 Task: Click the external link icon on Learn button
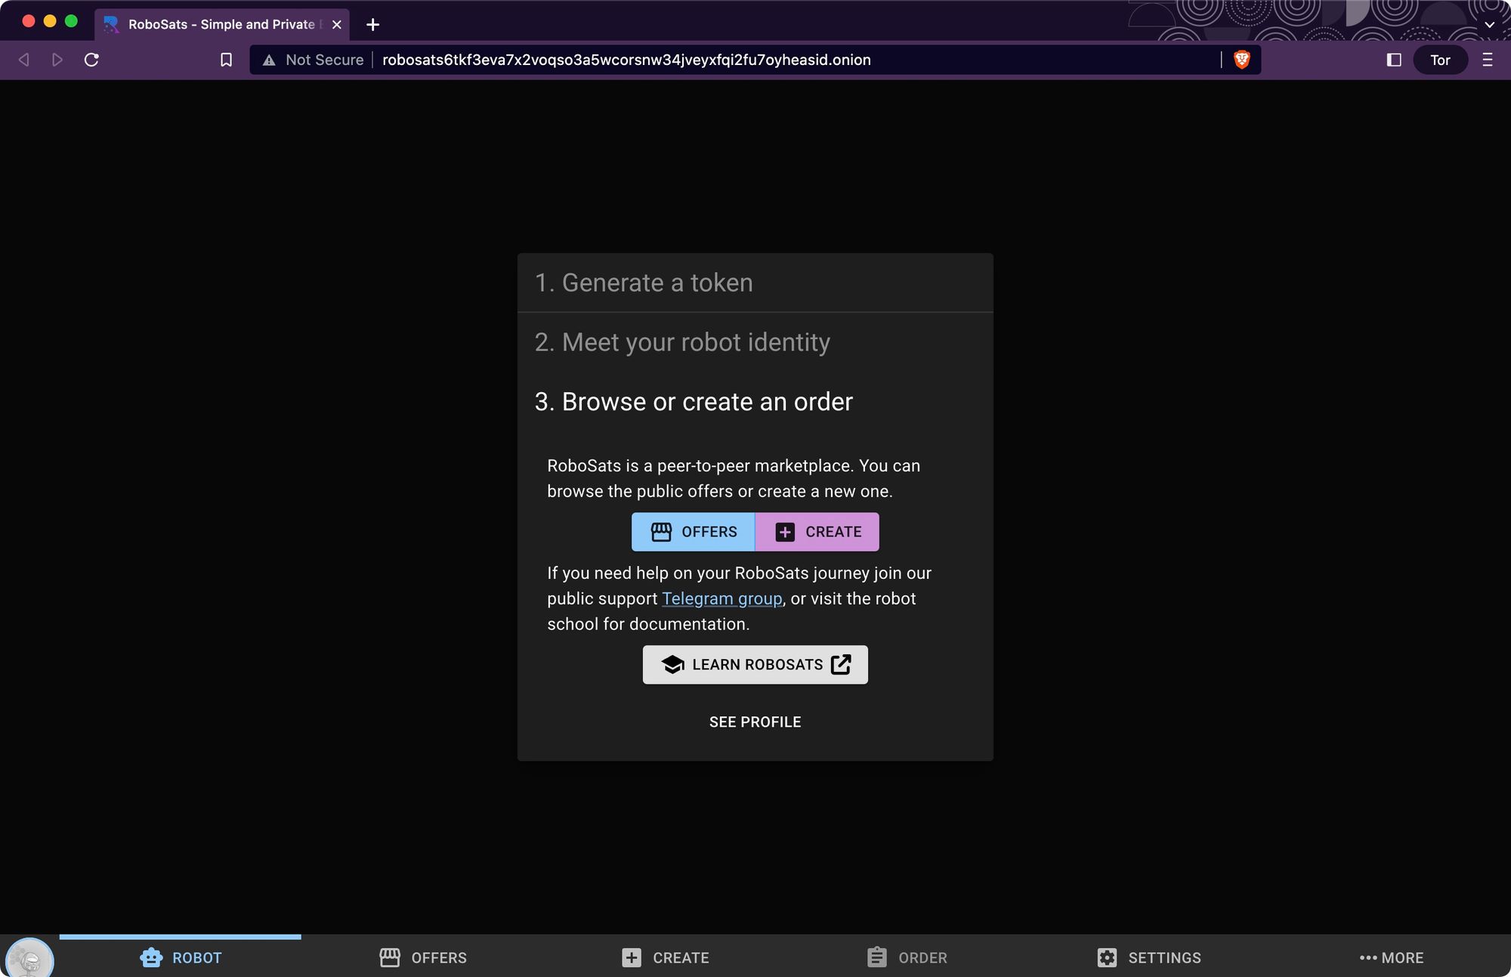click(841, 664)
